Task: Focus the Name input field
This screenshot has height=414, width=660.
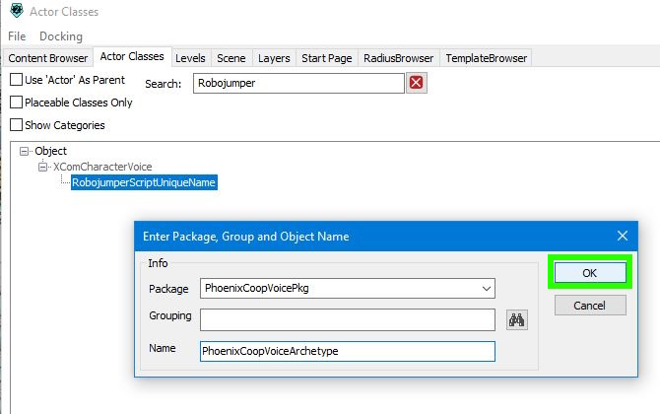Action: (x=347, y=351)
